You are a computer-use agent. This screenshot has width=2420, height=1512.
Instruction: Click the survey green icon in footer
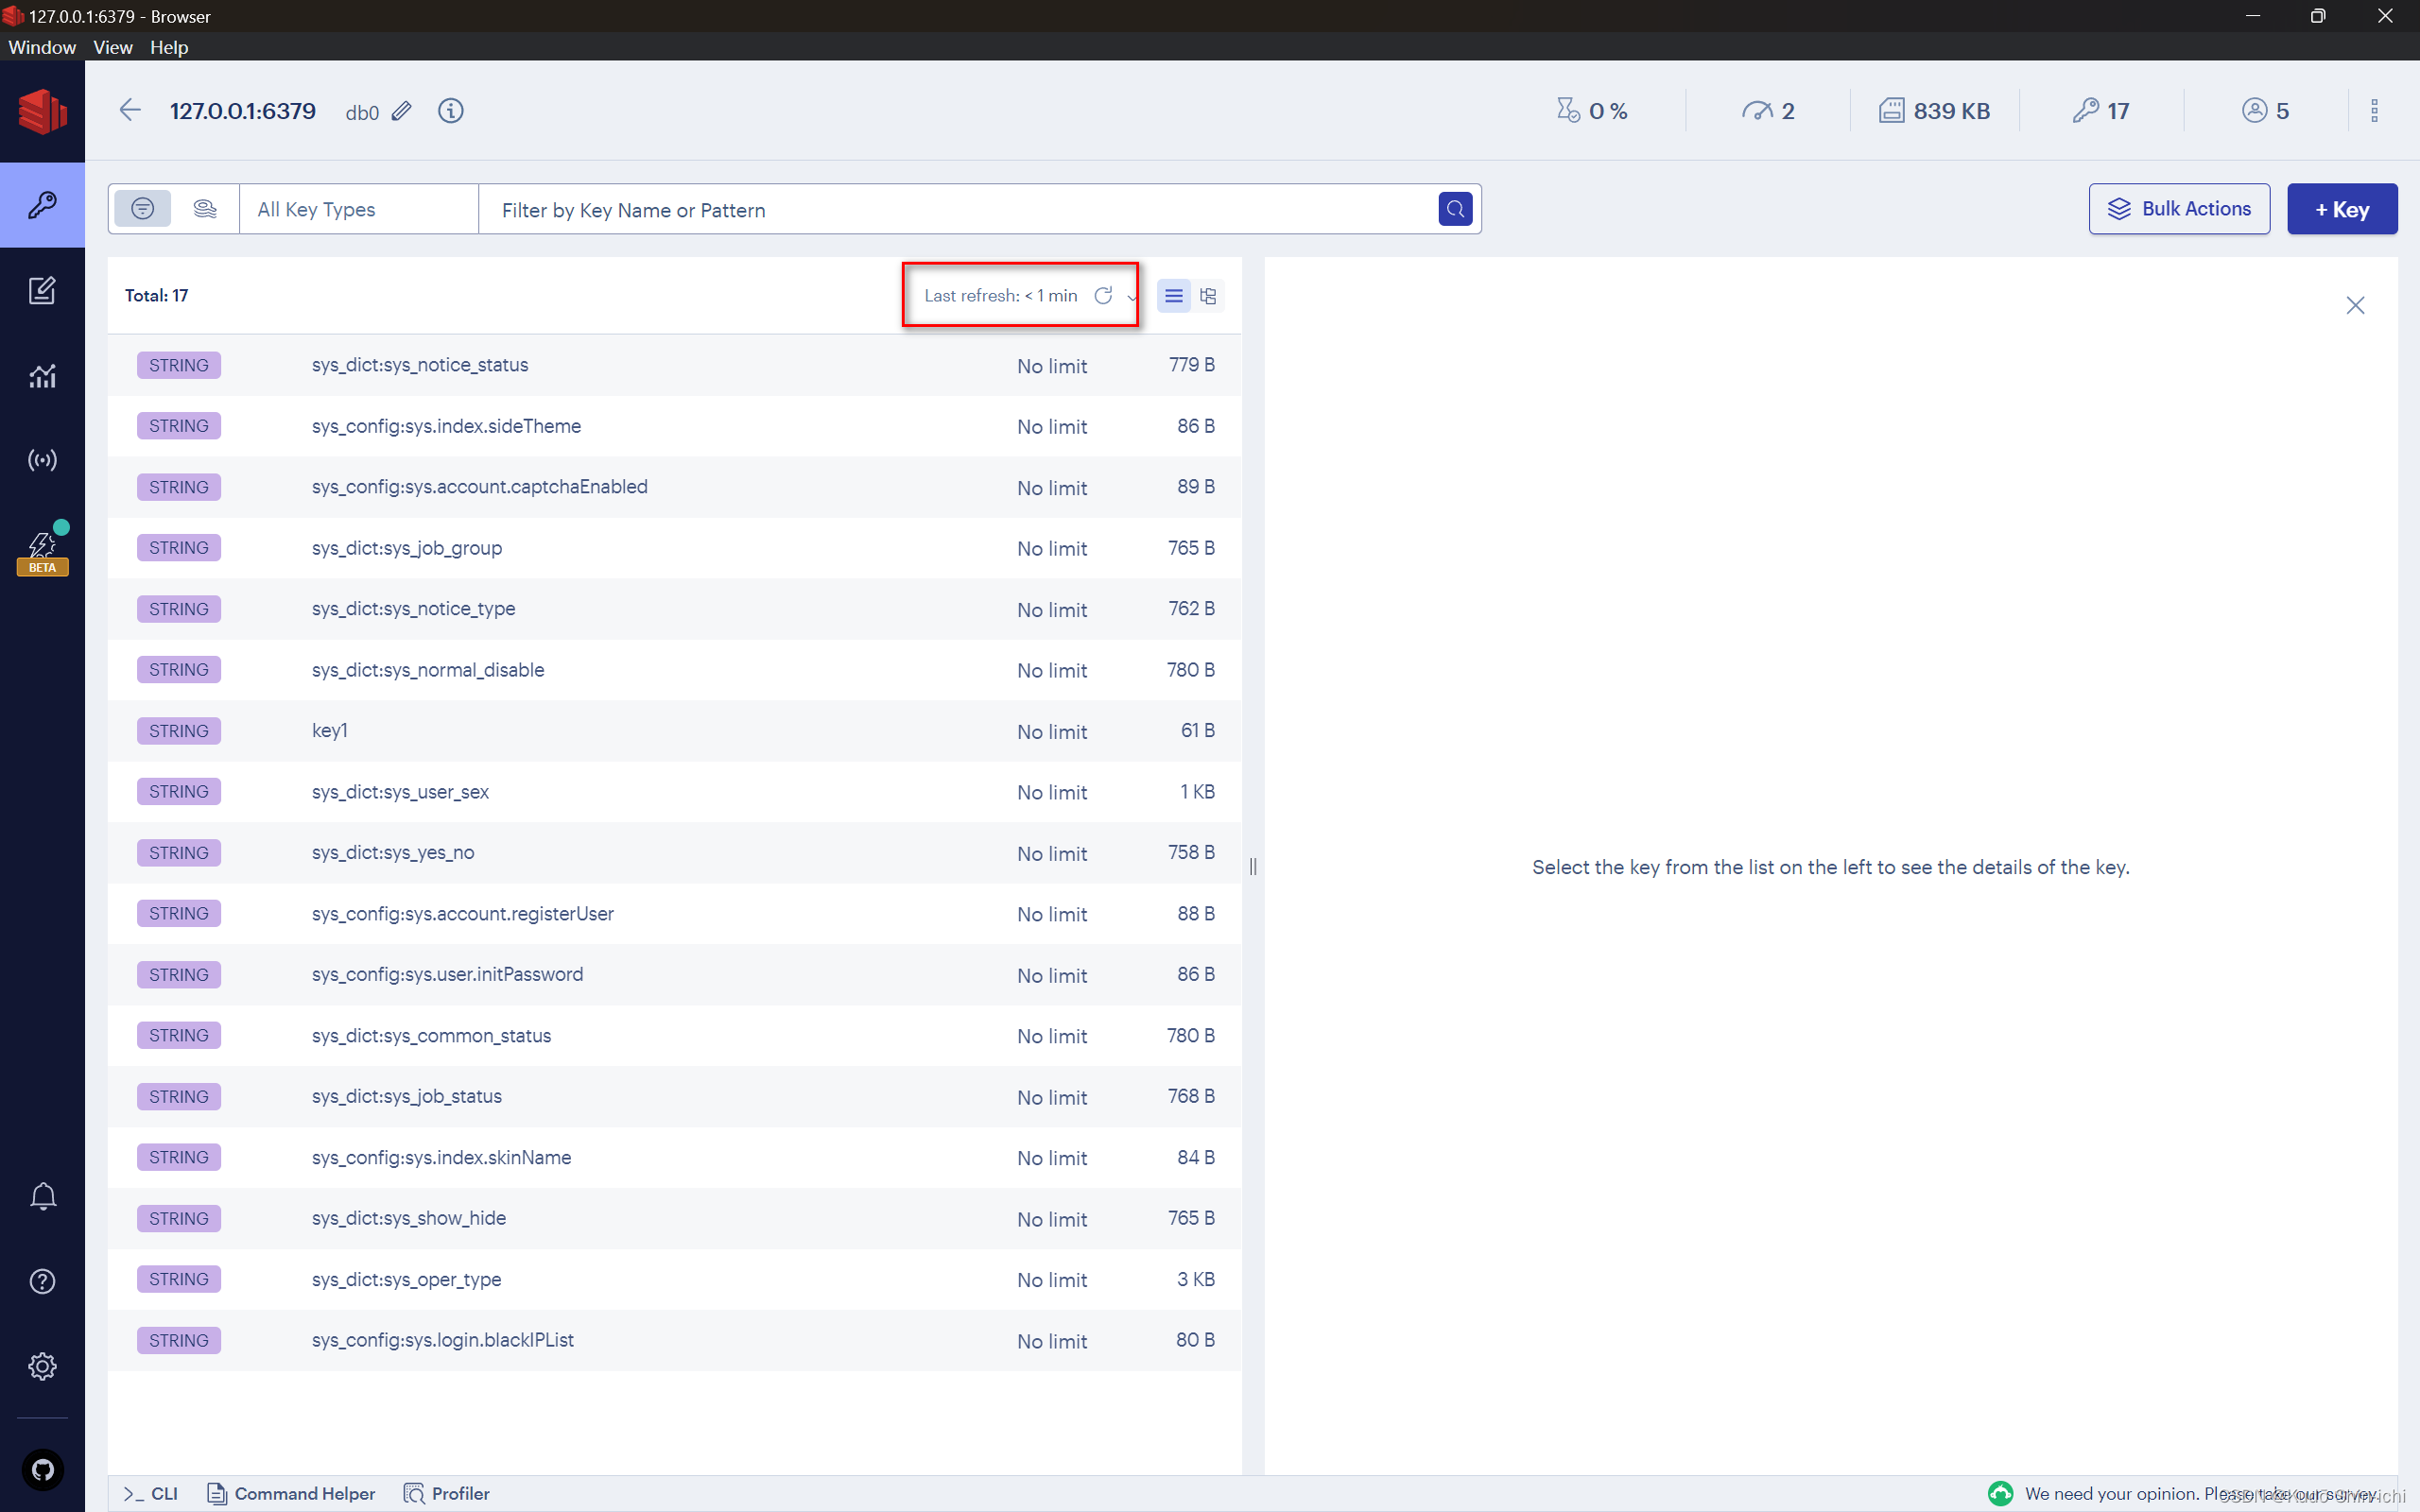(x=2000, y=1493)
